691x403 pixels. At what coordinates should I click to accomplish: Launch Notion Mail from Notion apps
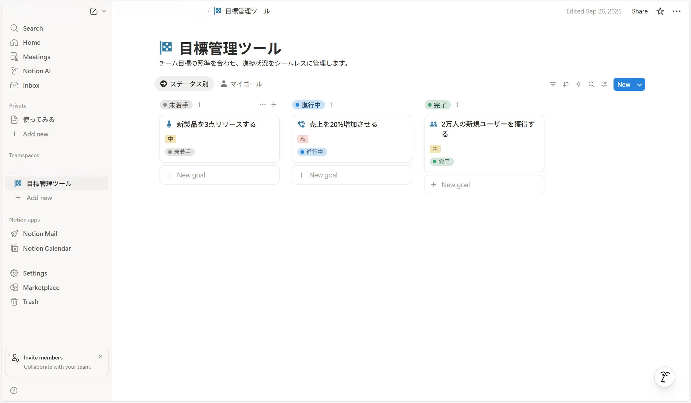pyautogui.click(x=40, y=233)
